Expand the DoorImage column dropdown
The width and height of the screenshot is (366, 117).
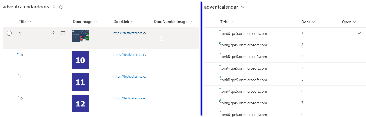point(96,22)
